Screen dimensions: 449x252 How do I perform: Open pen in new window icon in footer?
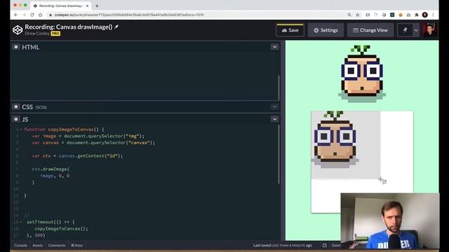pyautogui.click(x=324, y=246)
